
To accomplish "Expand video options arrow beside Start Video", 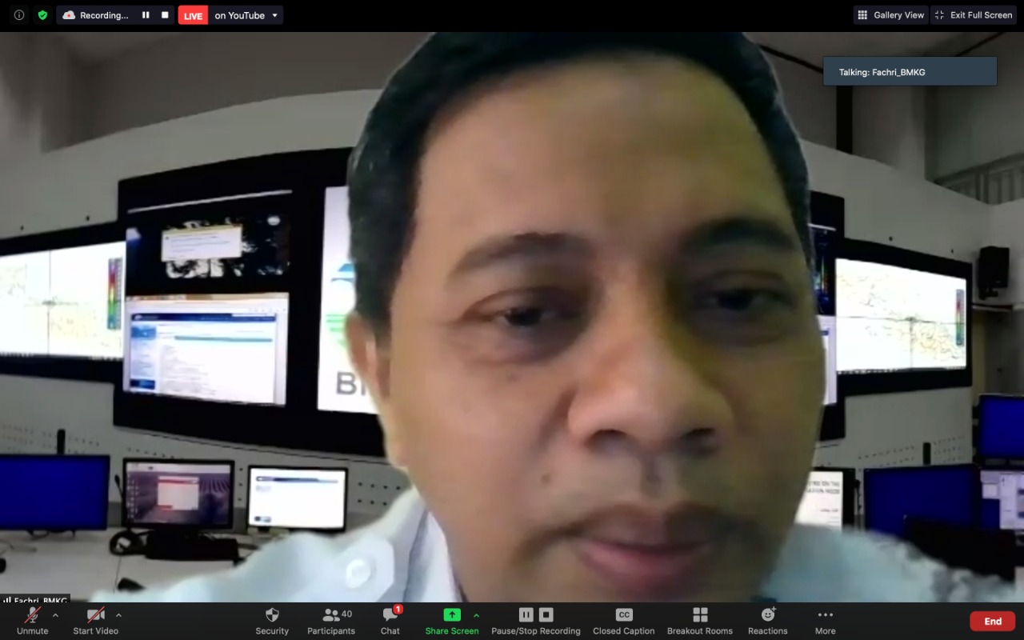I will pyautogui.click(x=118, y=615).
